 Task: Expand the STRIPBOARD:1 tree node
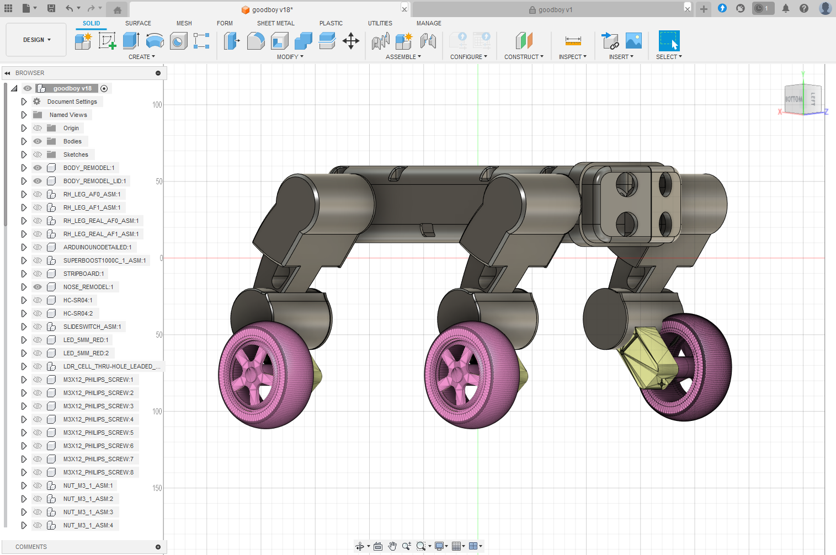tap(24, 274)
